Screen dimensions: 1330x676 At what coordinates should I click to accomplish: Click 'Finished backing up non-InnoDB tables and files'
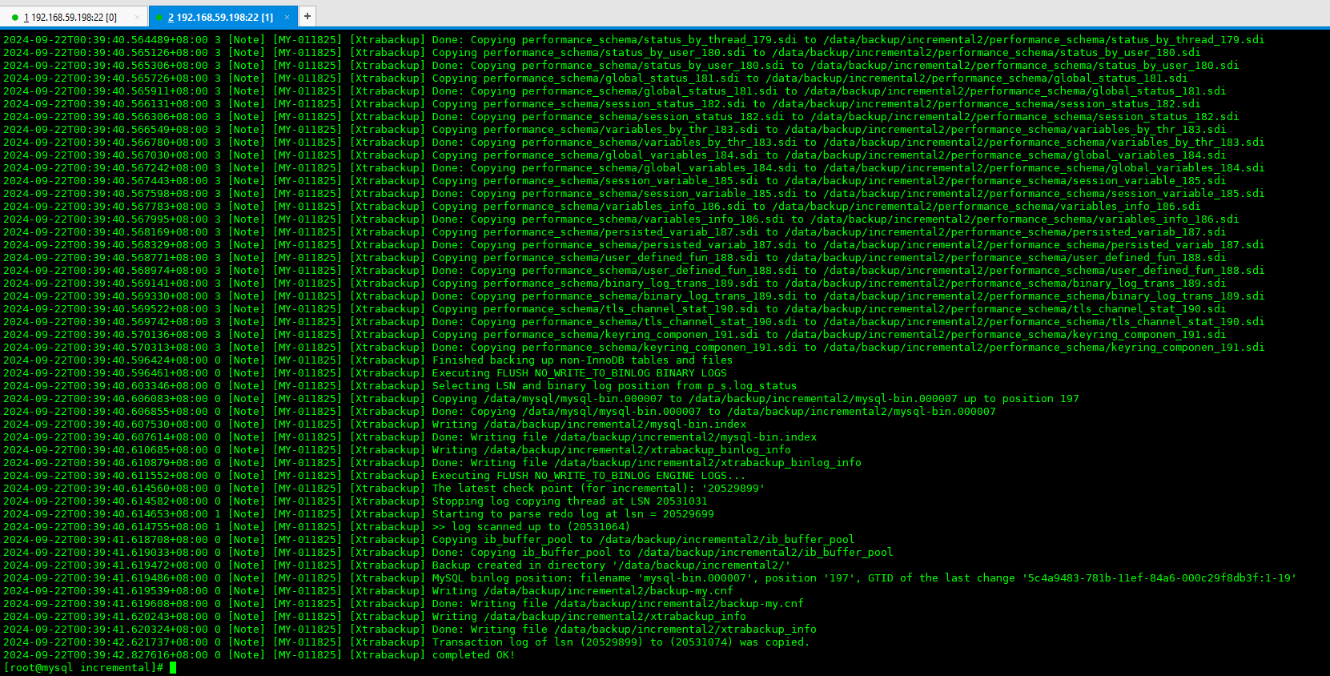tap(368, 360)
